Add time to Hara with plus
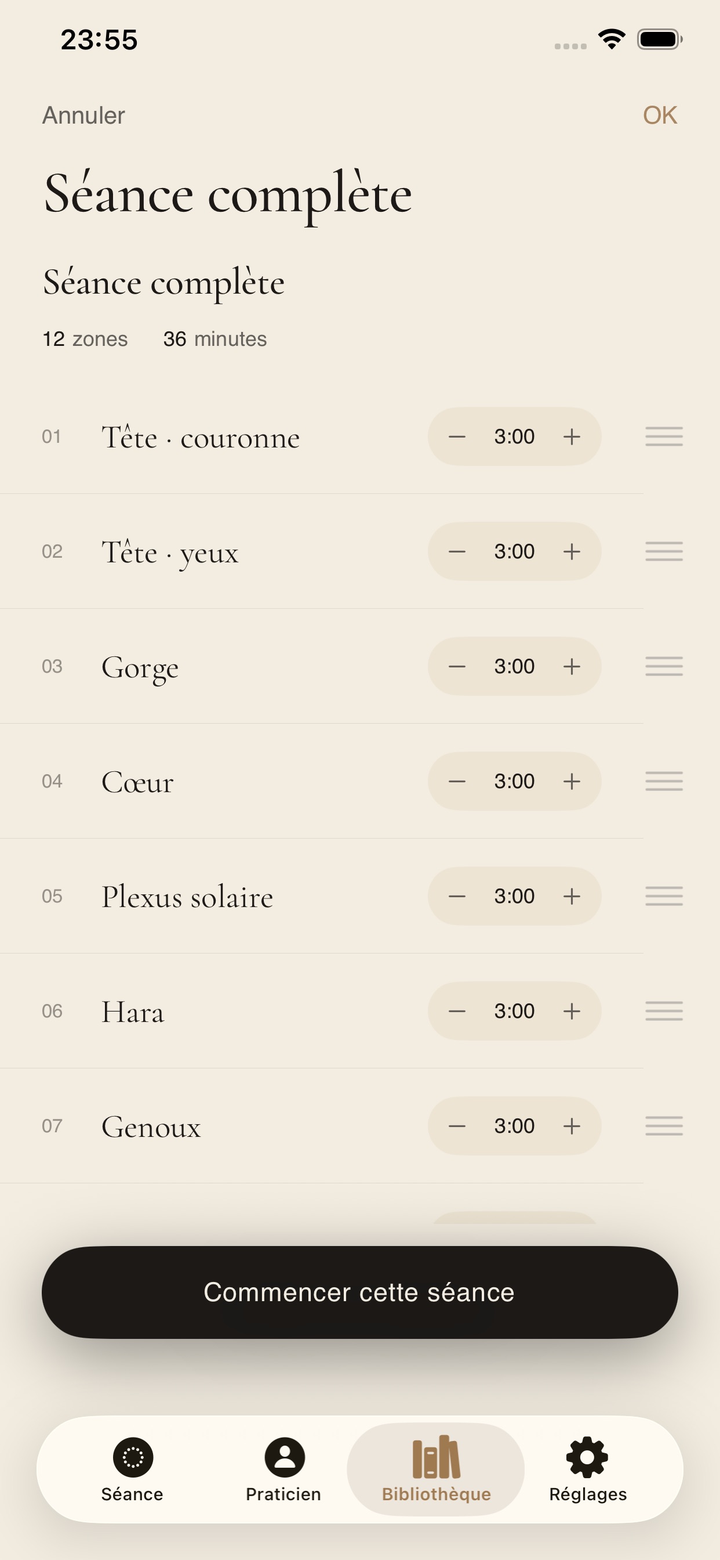 572,1011
